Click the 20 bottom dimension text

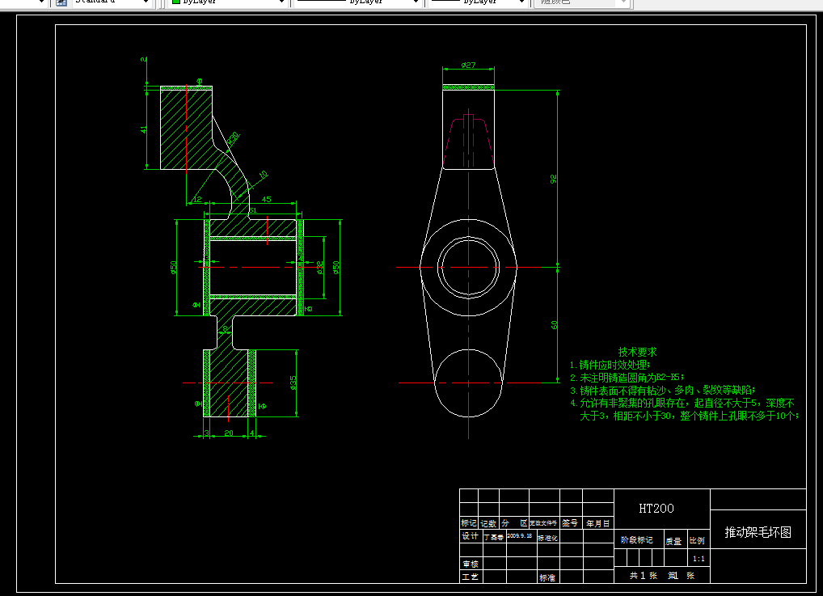coord(229,433)
